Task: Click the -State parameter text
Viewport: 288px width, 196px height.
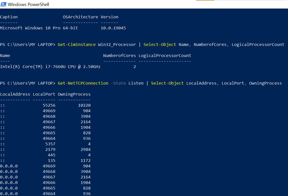Action: click(x=118, y=83)
